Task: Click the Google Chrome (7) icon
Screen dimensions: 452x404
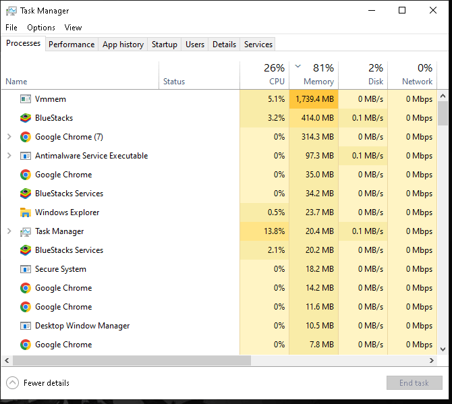Action: click(x=26, y=137)
